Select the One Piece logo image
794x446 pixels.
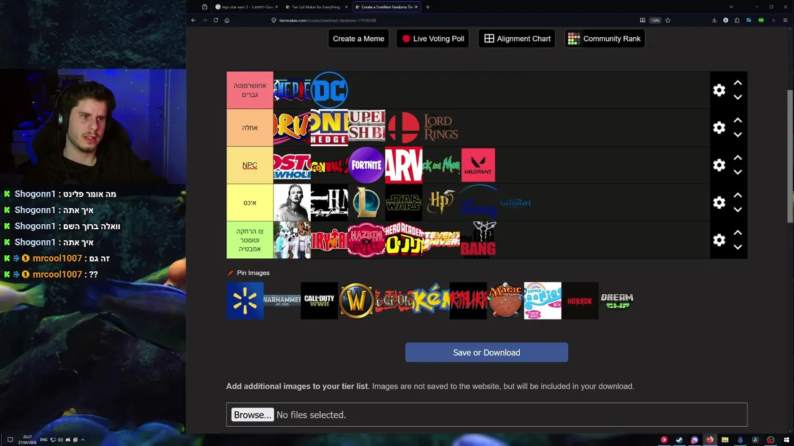point(292,90)
